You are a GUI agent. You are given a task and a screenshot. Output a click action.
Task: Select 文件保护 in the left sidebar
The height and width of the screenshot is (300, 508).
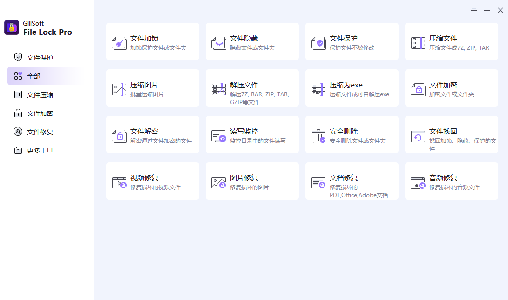tap(40, 58)
